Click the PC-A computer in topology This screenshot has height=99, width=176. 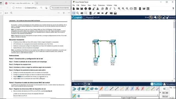click(95, 60)
